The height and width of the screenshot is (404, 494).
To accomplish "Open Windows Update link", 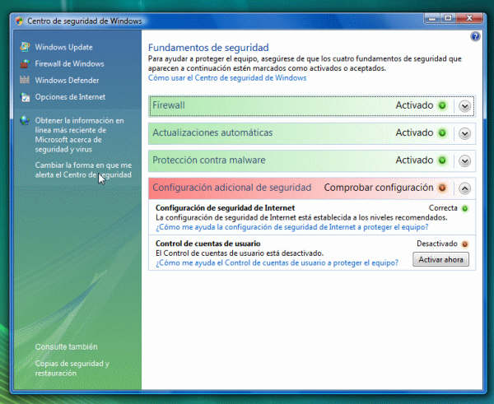I will pyautogui.click(x=63, y=47).
